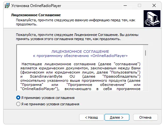Select "Я принимаю условия соглашения" radio button

click(x=18, y=98)
